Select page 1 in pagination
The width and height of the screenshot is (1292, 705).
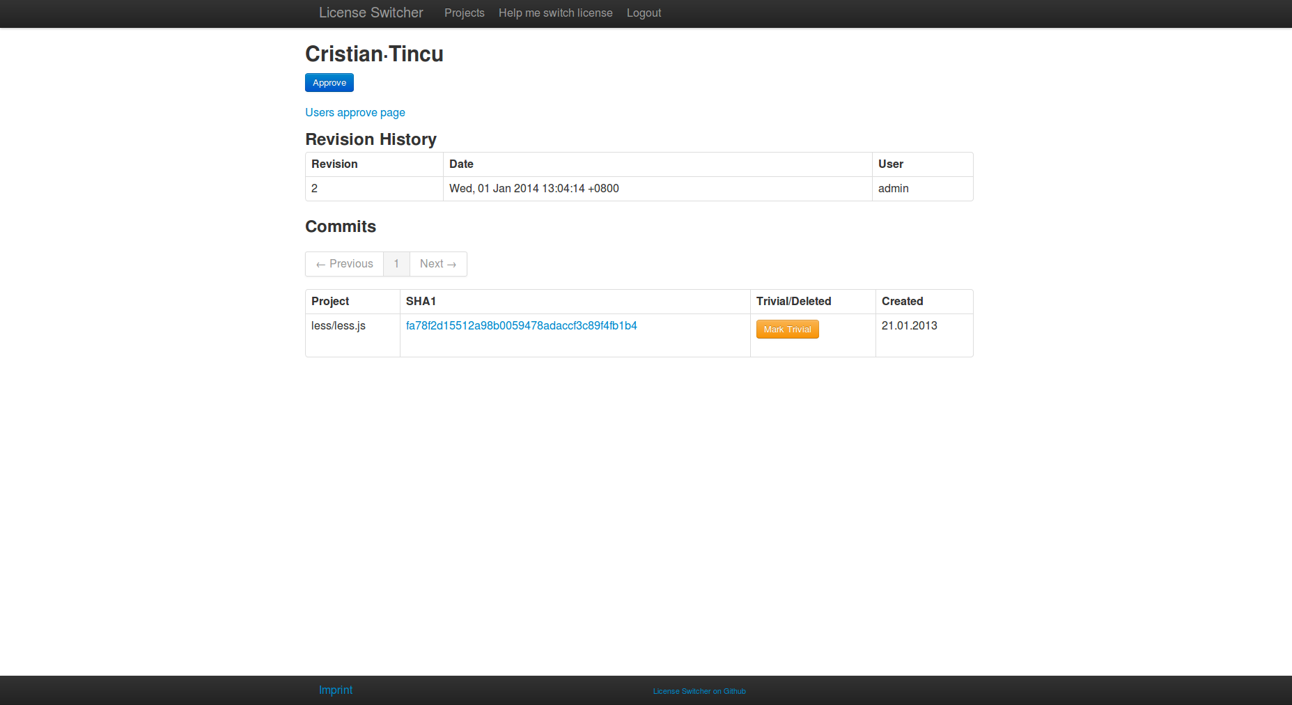(x=396, y=264)
